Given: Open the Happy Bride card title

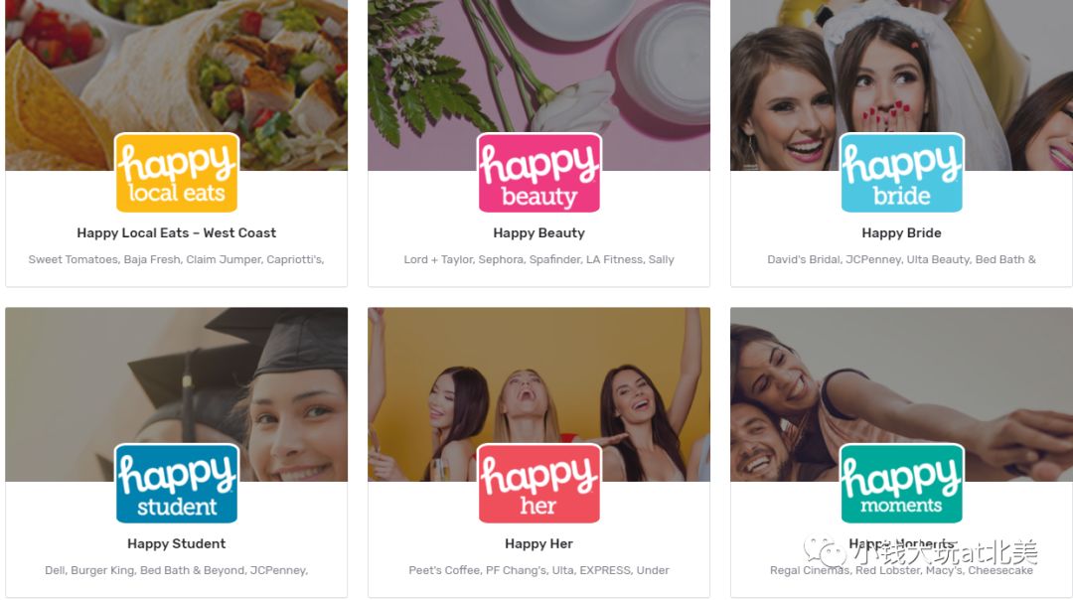Looking at the screenshot, I should point(902,232).
